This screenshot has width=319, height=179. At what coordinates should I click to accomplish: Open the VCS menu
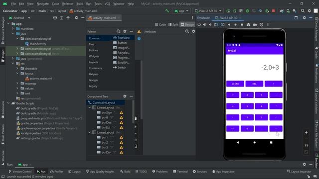[107, 3]
